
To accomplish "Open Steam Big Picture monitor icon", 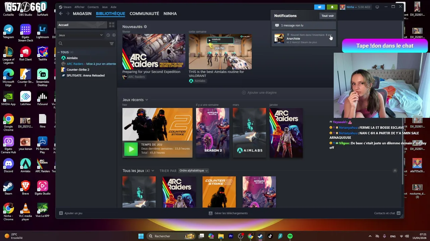I will tap(377, 7).
